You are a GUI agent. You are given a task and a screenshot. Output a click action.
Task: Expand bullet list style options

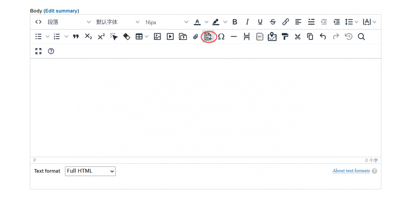pos(48,37)
